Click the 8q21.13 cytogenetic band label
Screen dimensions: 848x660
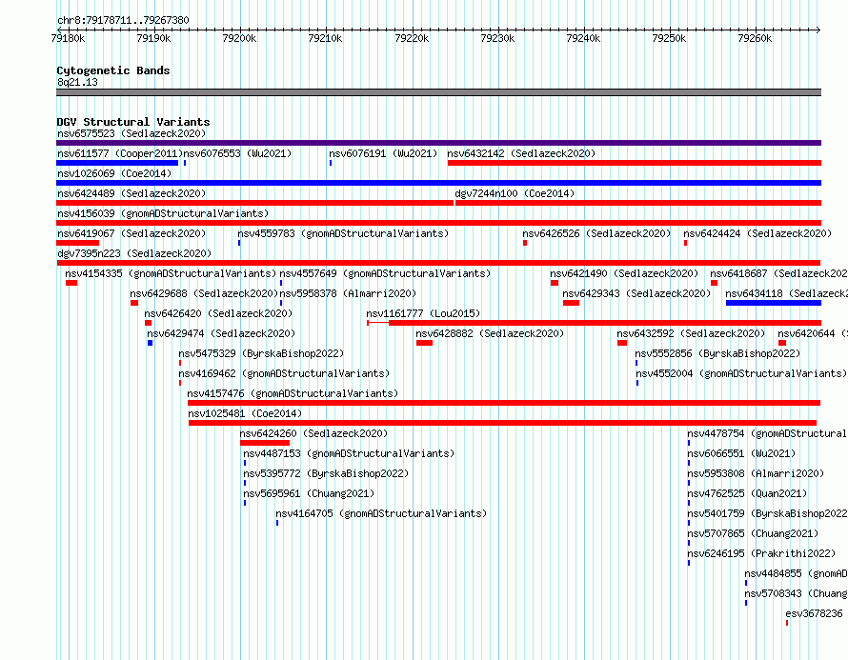tap(77, 82)
